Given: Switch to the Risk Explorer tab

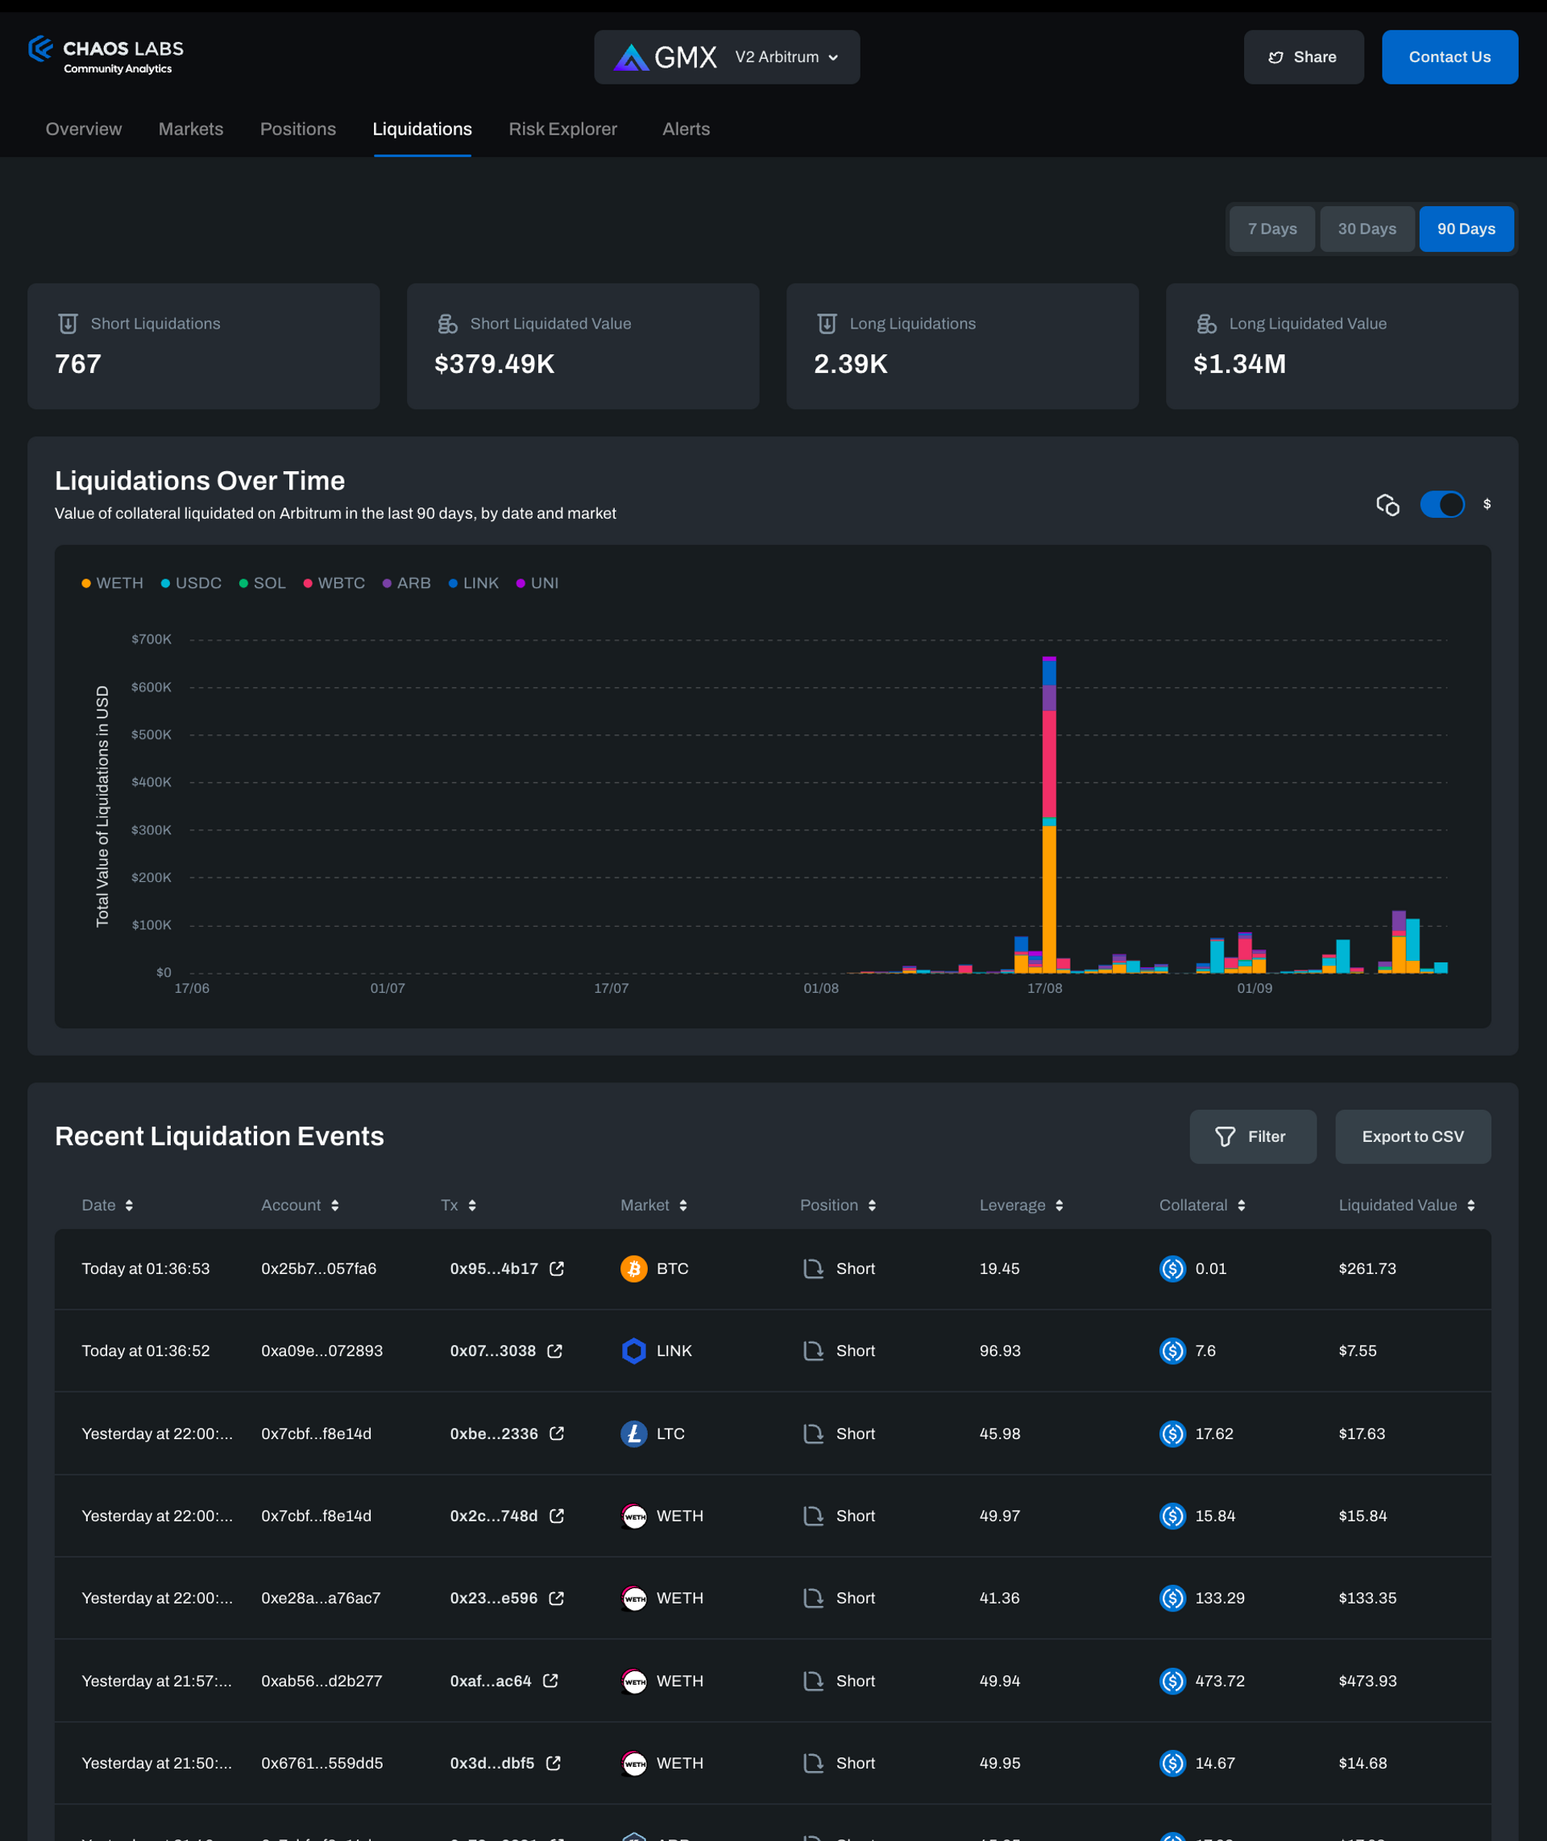Looking at the screenshot, I should coord(562,129).
